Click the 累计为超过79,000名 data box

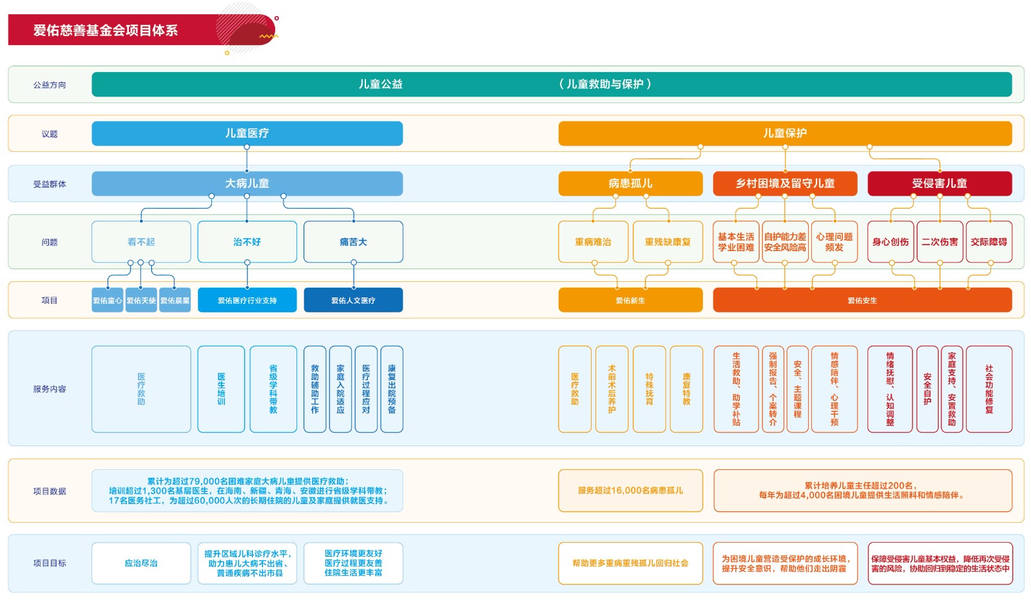click(247, 491)
